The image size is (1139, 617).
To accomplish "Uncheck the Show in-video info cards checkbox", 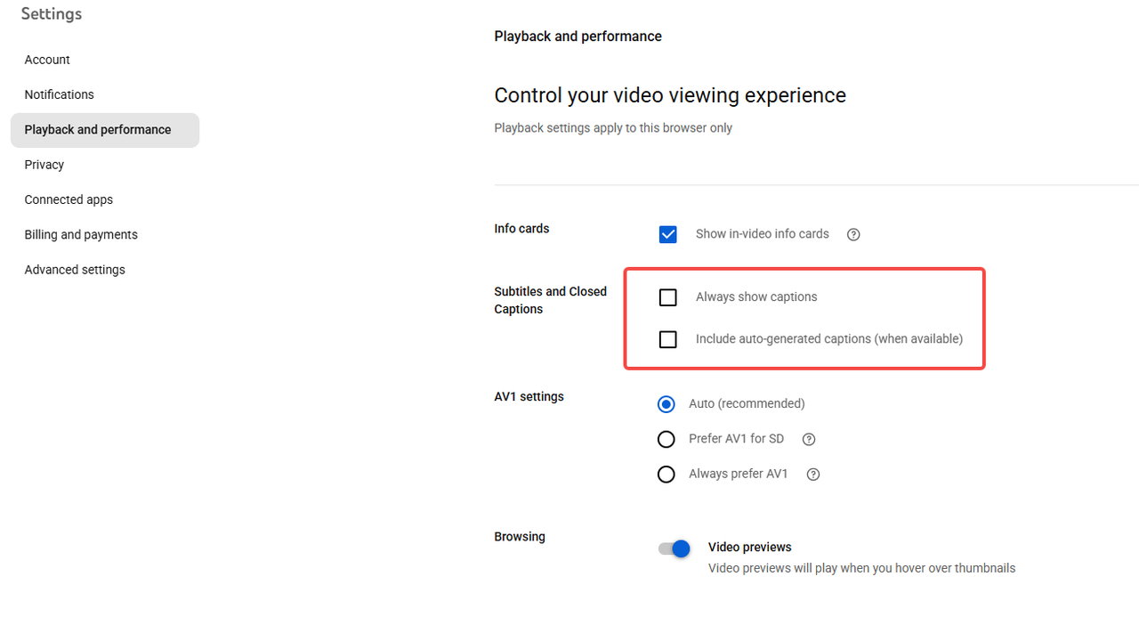I will pos(668,234).
